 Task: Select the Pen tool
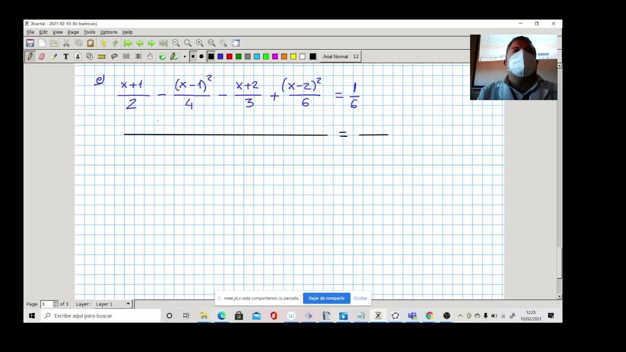tap(30, 57)
